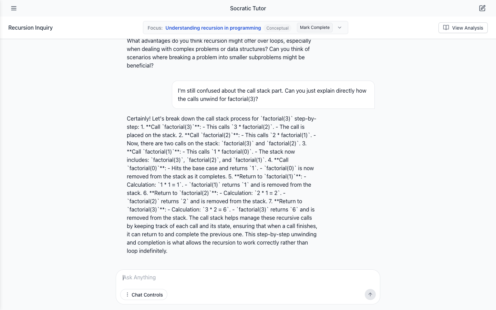Mark the focus topic as complete

pyautogui.click(x=315, y=28)
